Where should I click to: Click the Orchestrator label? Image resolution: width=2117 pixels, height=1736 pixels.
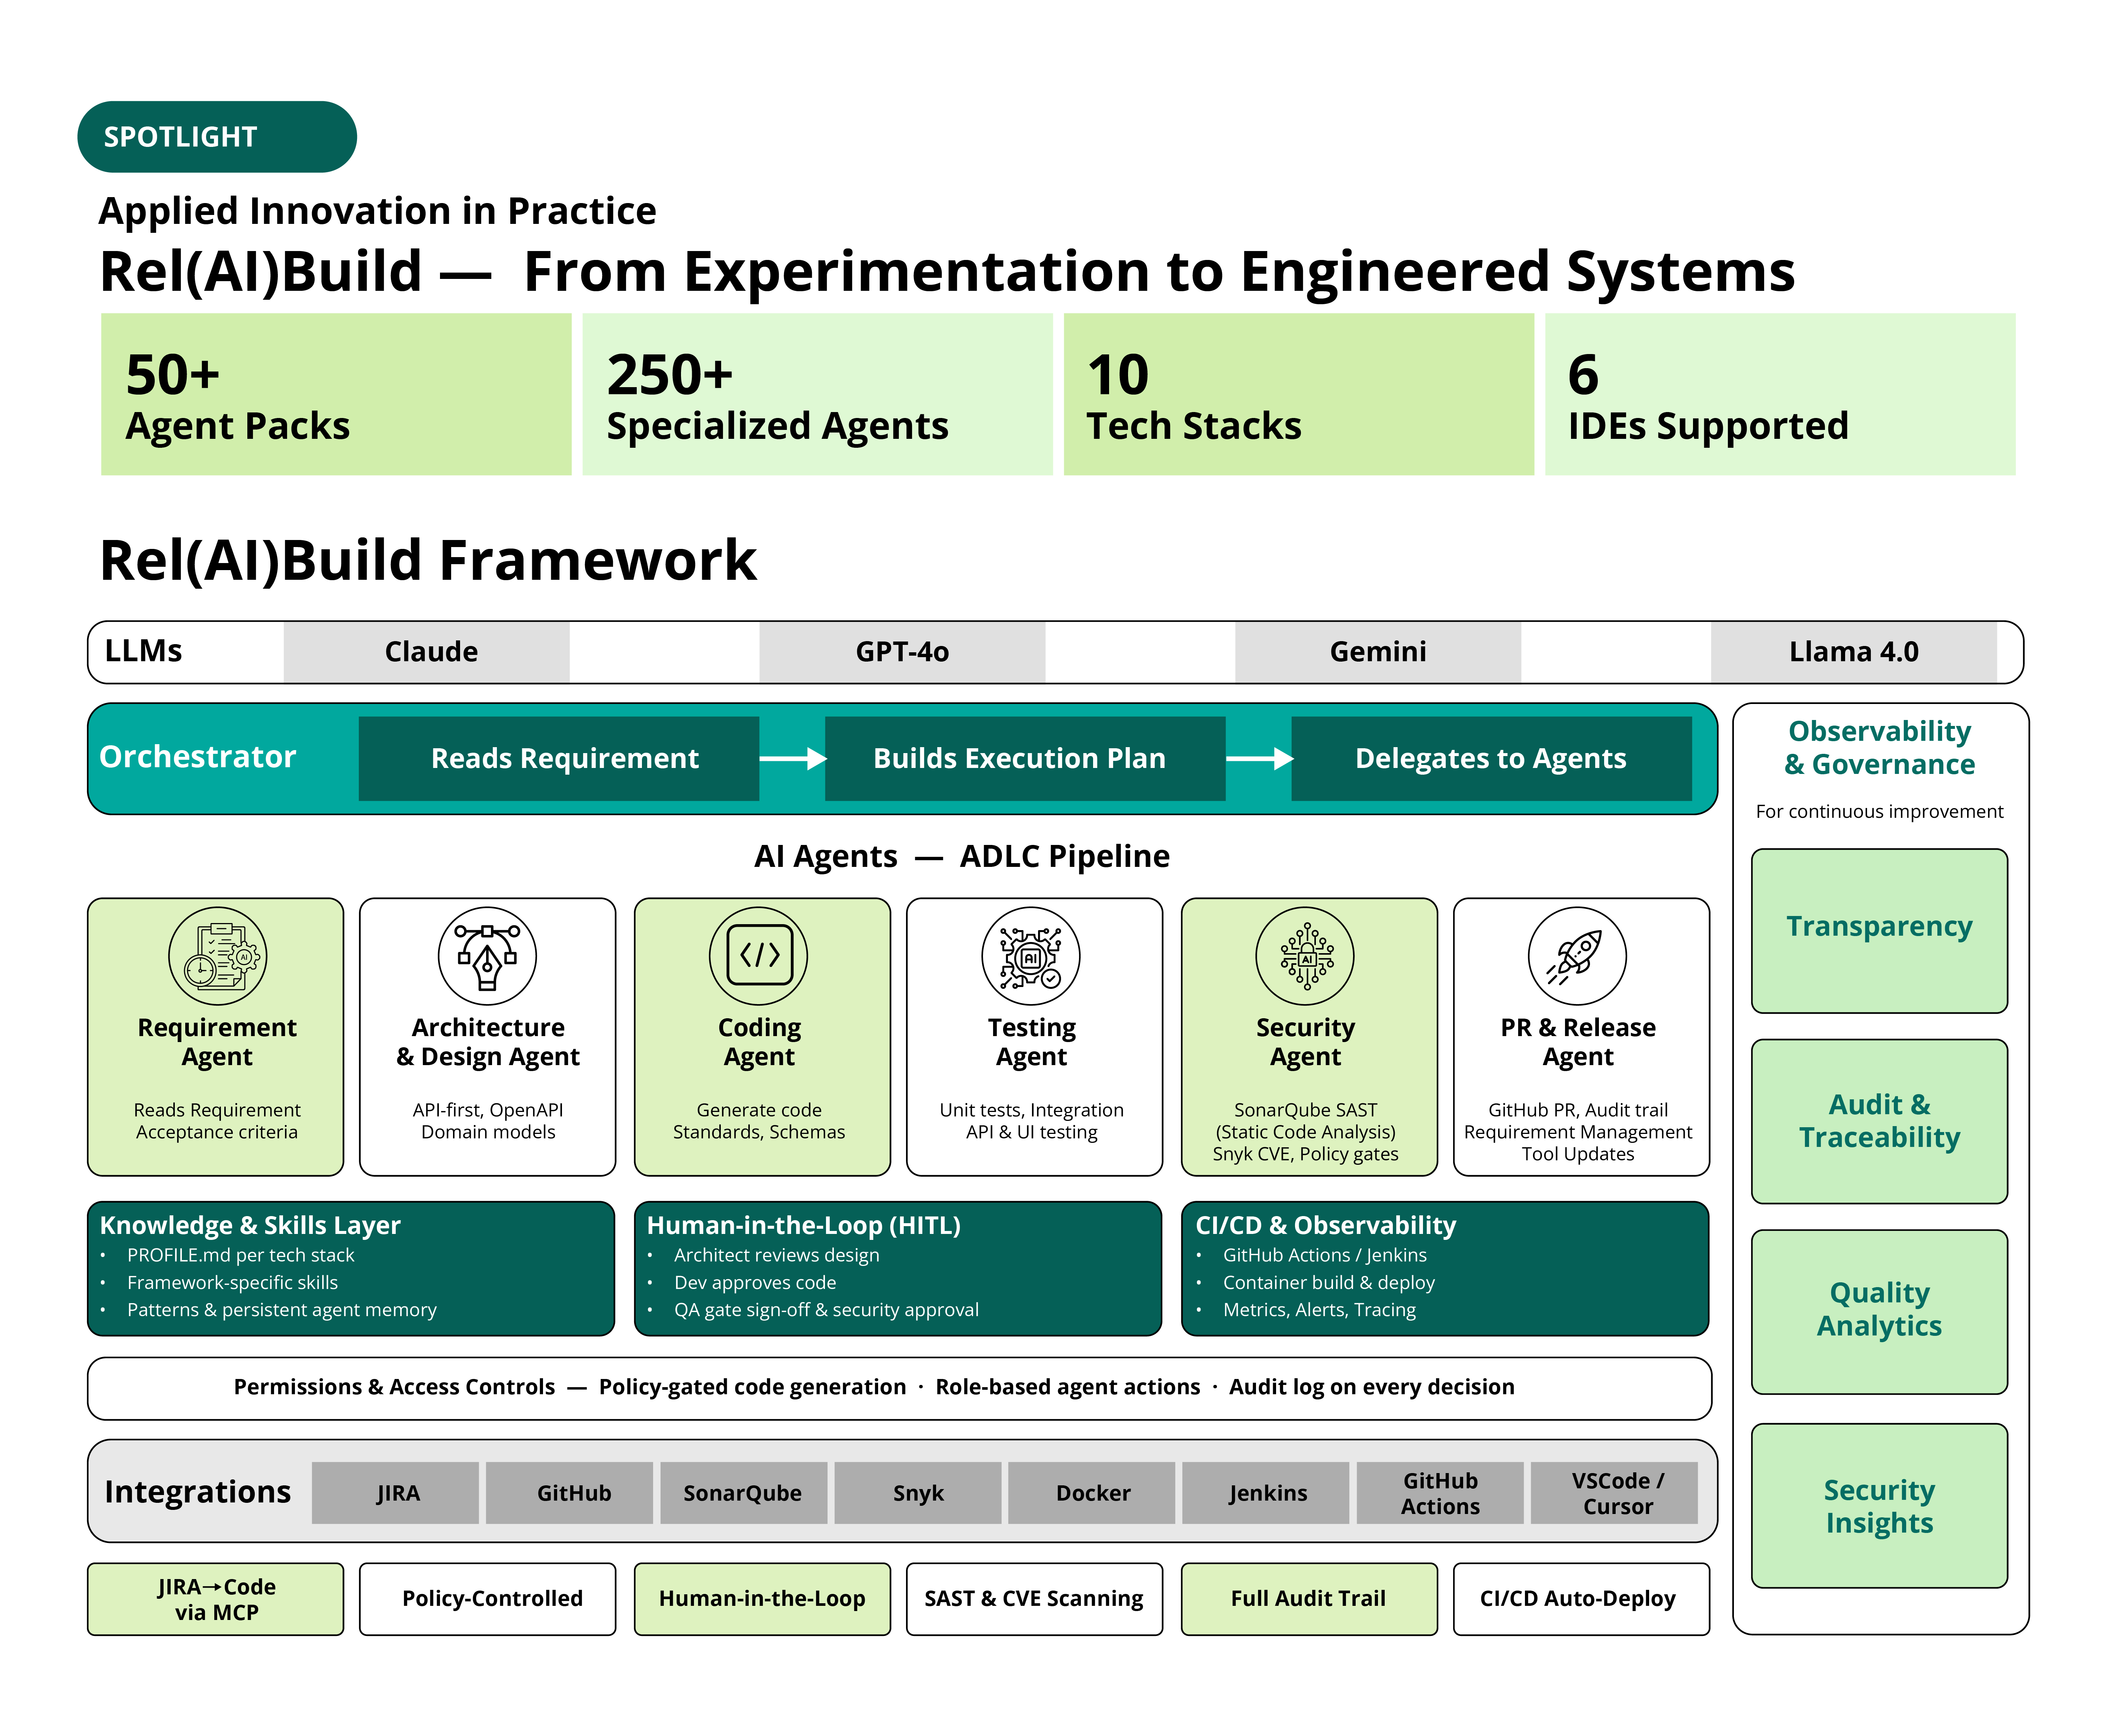coord(198,757)
